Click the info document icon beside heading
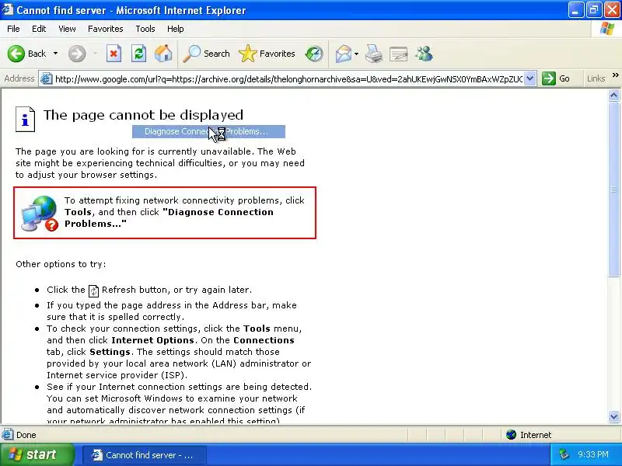The height and width of the screenshot is (466, 622). click(26, 119)
